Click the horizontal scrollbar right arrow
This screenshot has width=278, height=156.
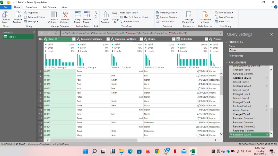point(215,140)
